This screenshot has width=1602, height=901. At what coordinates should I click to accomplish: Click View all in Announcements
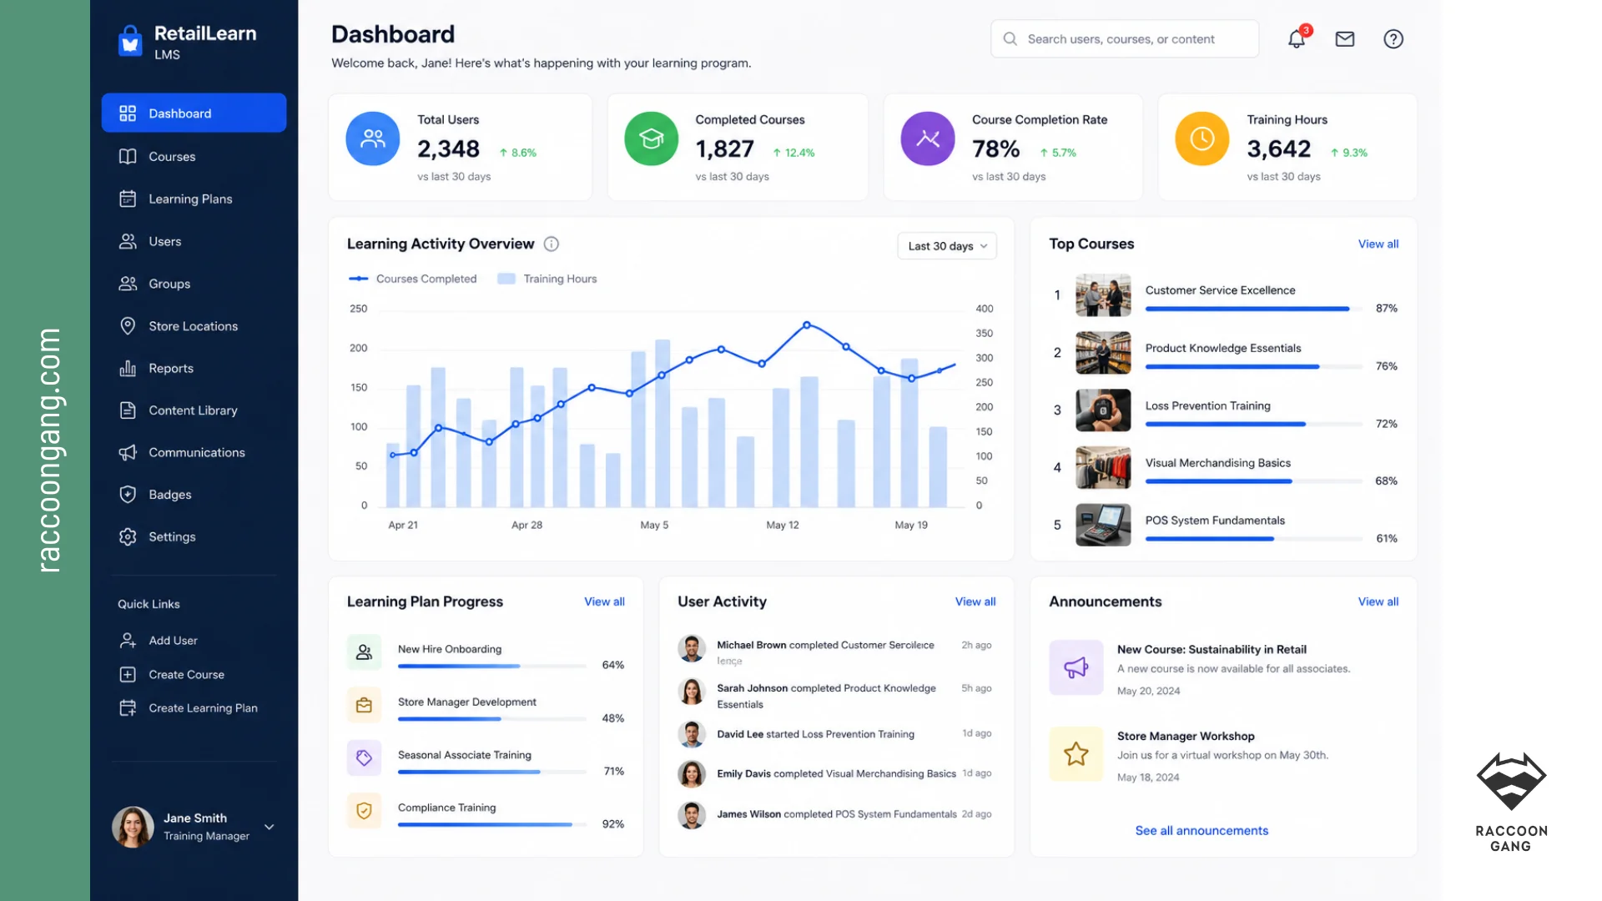coord(1378,602)
